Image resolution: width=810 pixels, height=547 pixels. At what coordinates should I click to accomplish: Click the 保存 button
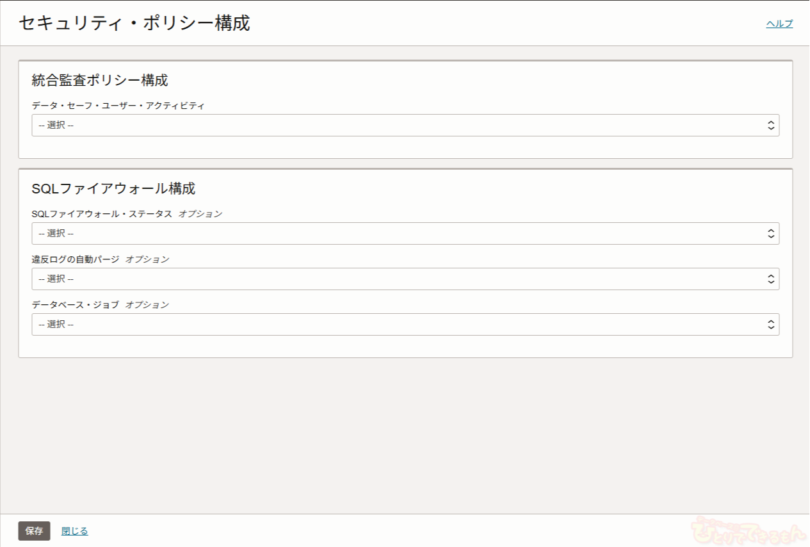(x=34, y=531)
